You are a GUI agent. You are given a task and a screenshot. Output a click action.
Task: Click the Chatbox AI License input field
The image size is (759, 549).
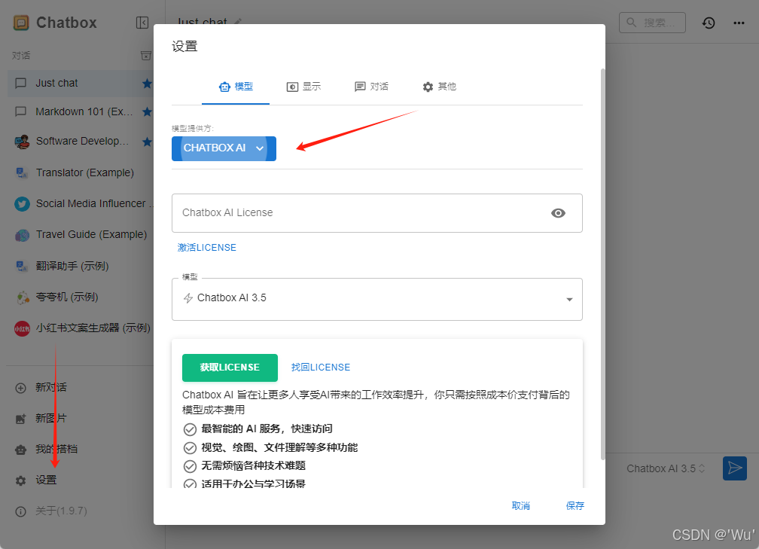coord(377,213)
